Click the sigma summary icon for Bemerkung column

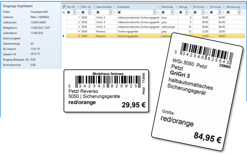tap(243, 7)
